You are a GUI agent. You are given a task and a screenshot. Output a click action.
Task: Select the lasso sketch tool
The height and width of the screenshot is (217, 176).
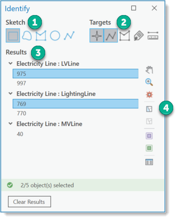click(27, 36)
